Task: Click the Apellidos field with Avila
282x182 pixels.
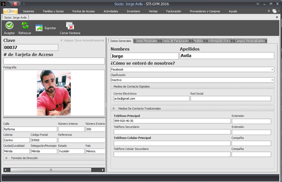Action: point(227,55)
